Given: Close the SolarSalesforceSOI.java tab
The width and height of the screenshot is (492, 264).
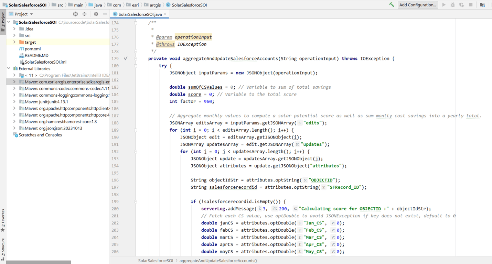Looking at the screenshot, I should point(165,14).
